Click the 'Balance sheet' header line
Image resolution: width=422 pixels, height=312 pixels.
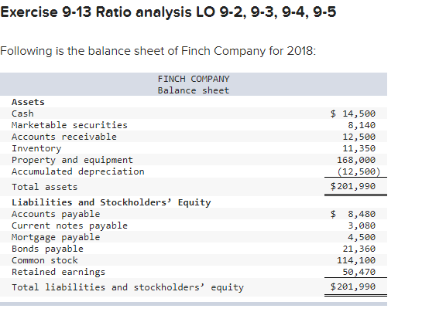tap(194, 90)
